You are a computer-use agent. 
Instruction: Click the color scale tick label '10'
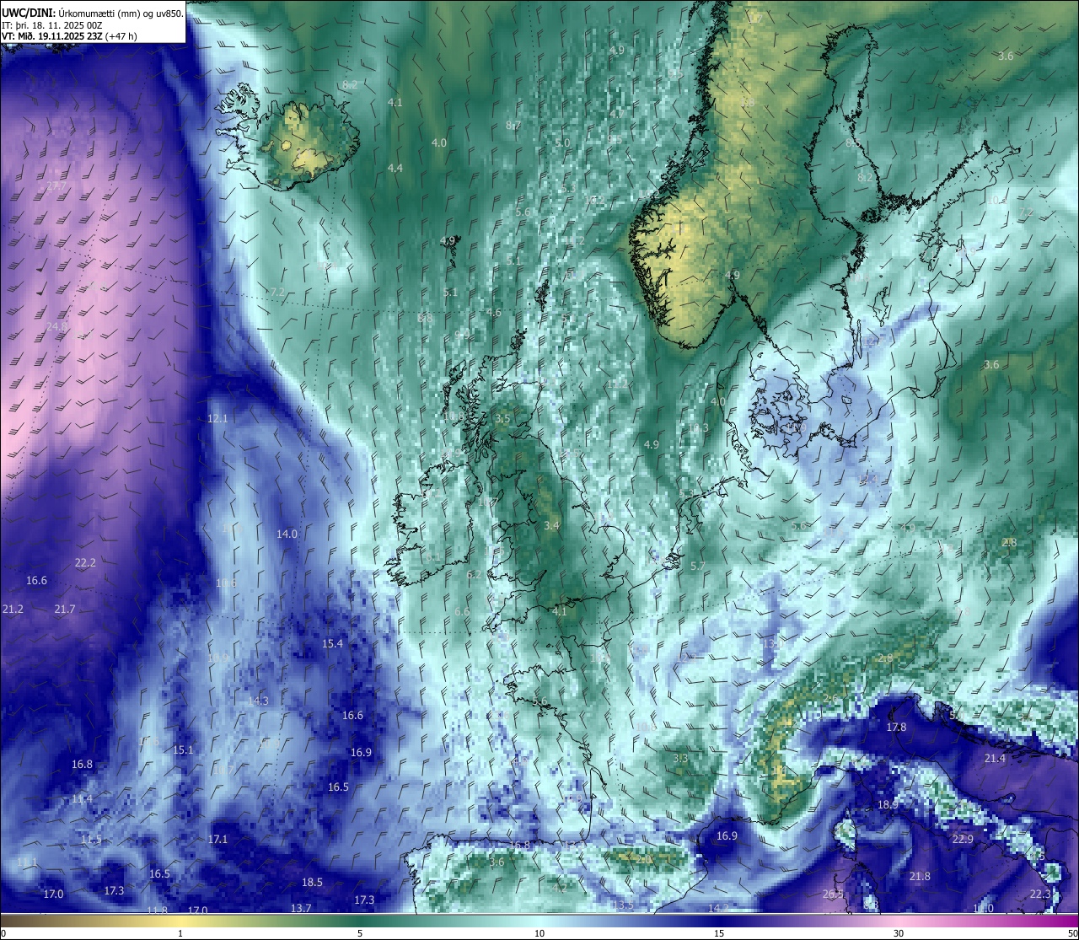tap(539, 933)
